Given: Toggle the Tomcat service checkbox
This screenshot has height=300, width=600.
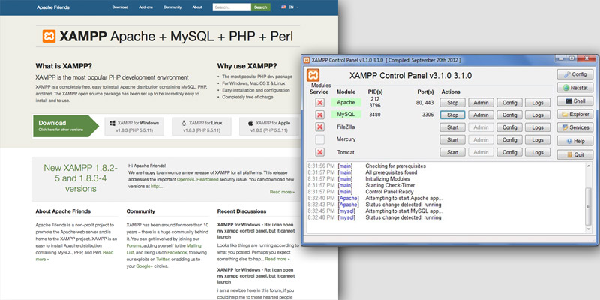Looking at the screenshot, I should pos(320,152).
